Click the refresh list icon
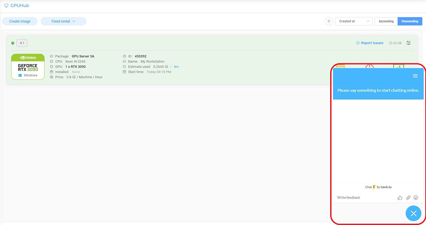 coord(329,21)
